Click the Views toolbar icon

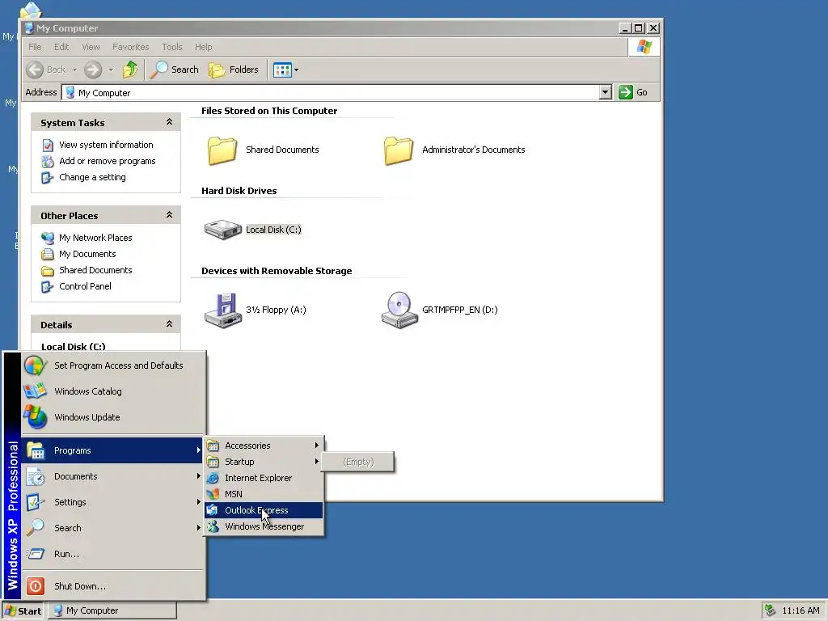tap(282, 70)
